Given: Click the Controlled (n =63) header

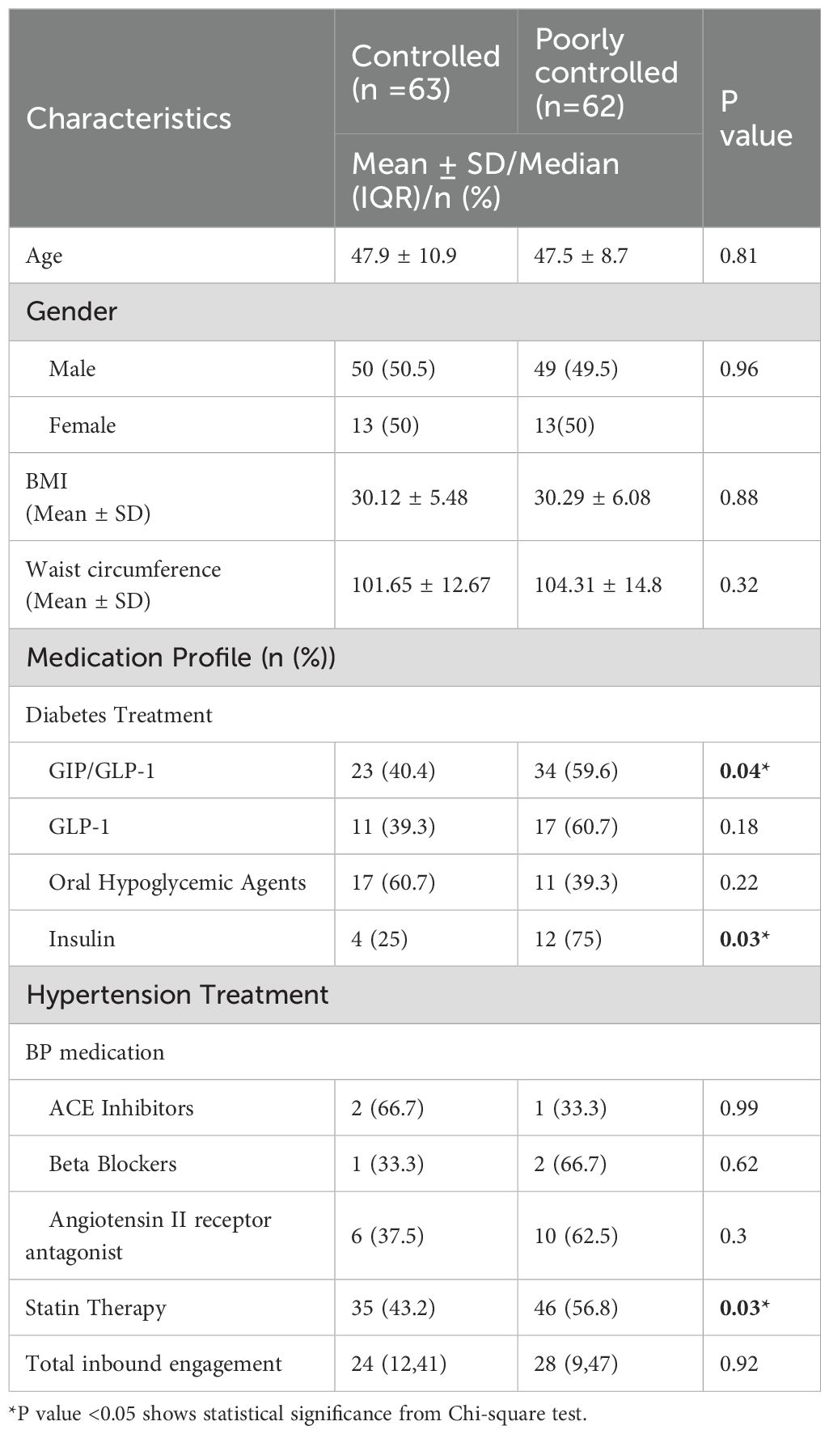Looking at the screenshot, I should pos(425,72).
